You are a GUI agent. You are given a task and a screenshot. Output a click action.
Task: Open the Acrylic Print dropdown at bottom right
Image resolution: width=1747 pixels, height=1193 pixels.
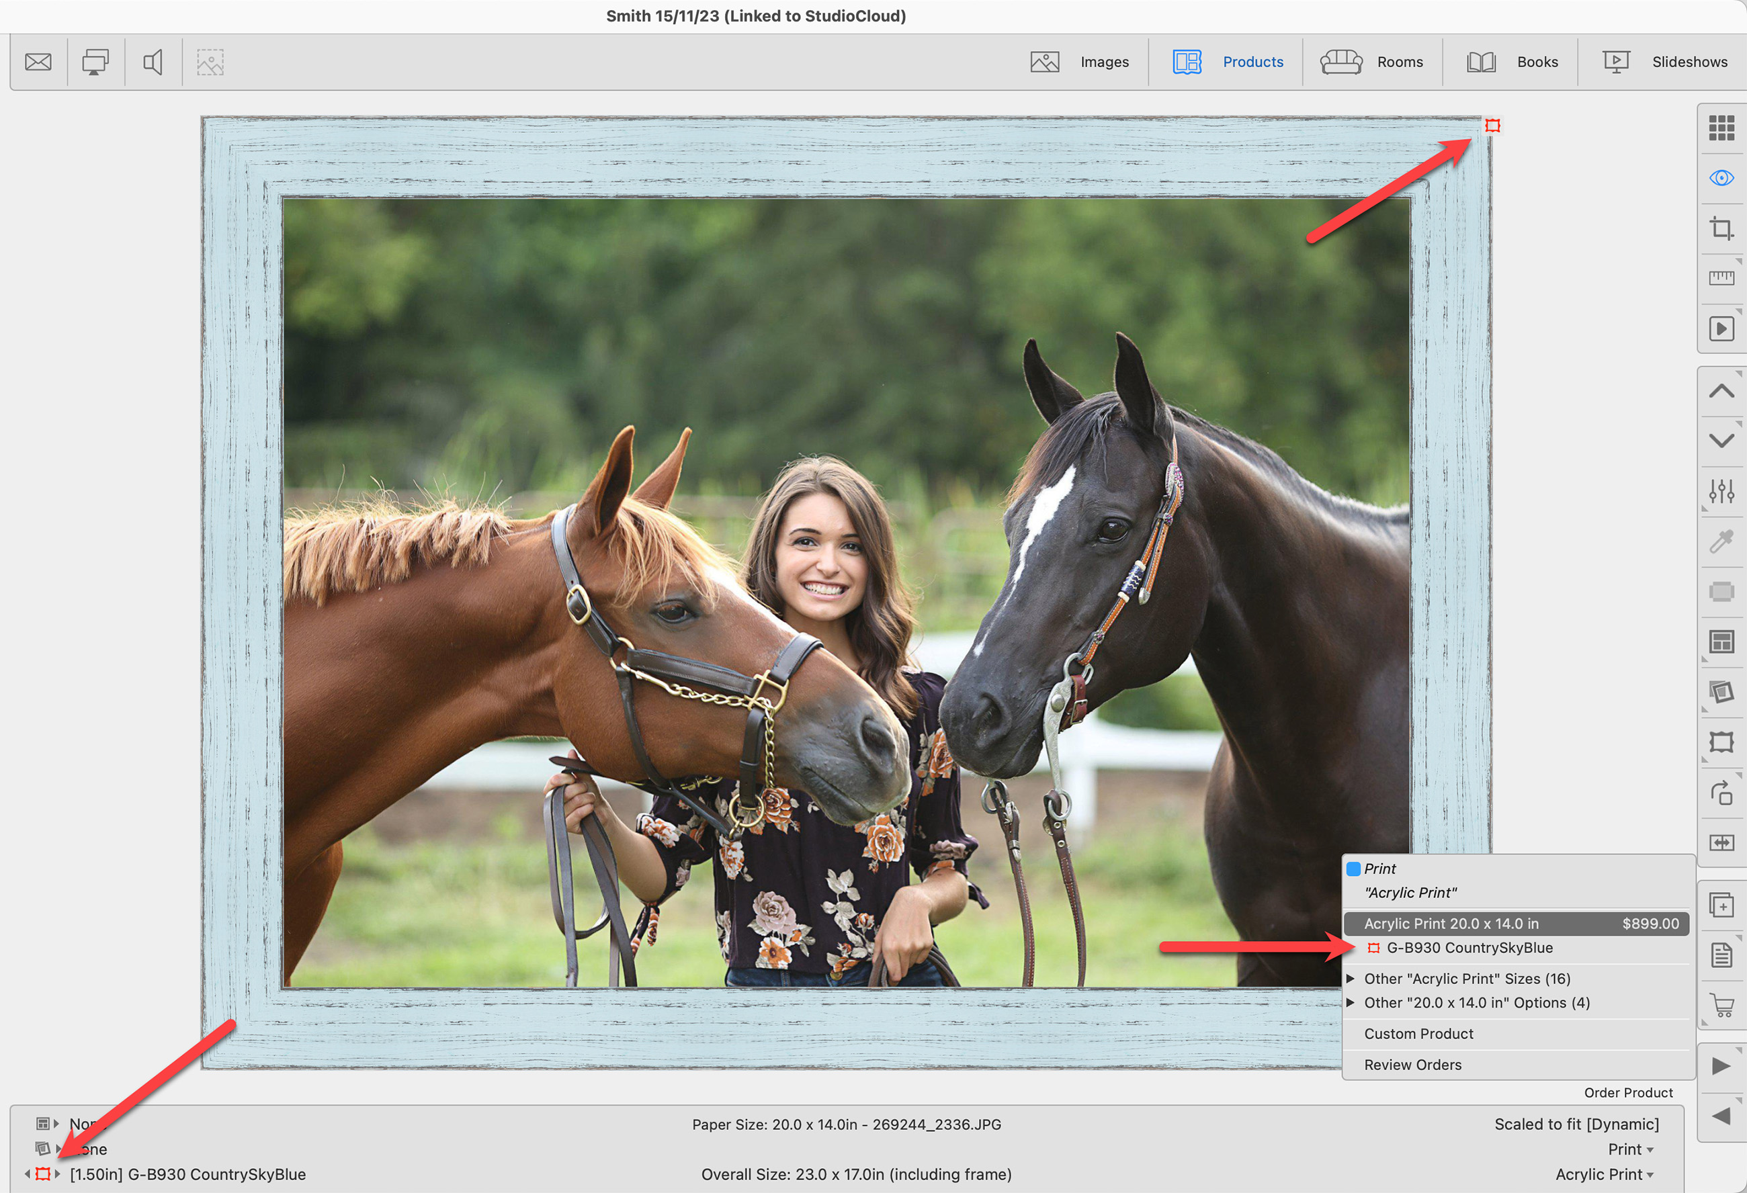click(x=1603, y=1174)
